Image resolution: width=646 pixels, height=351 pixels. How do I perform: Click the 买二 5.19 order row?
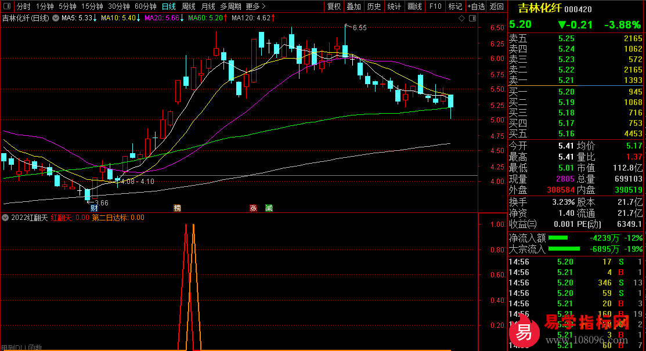click(x=576, y=102)
